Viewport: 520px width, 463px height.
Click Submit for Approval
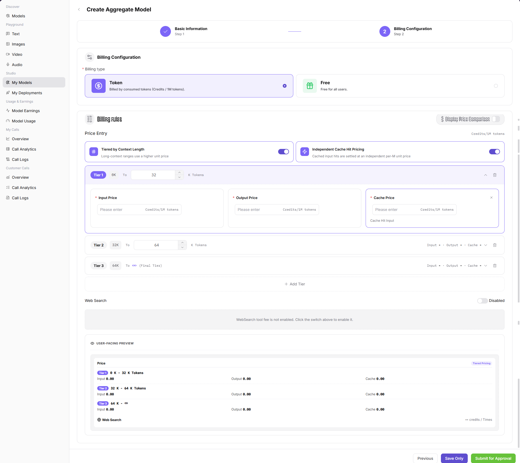coord(493,458)
